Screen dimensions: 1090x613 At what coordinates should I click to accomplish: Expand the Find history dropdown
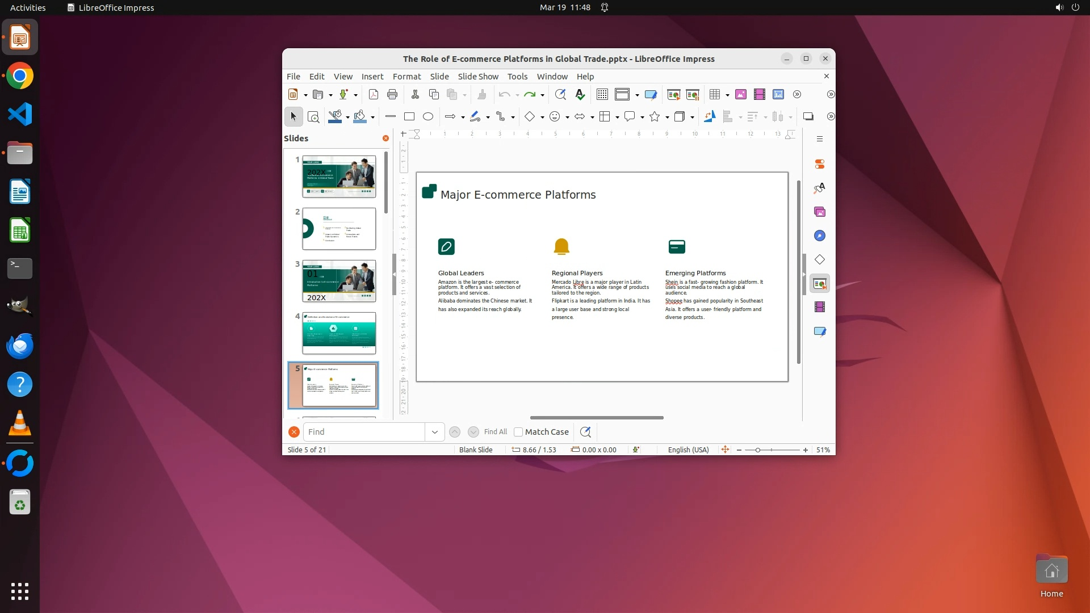[x=435, y=433]
